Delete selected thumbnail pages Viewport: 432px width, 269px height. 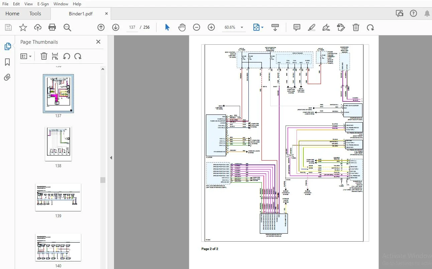click(44, 56)
